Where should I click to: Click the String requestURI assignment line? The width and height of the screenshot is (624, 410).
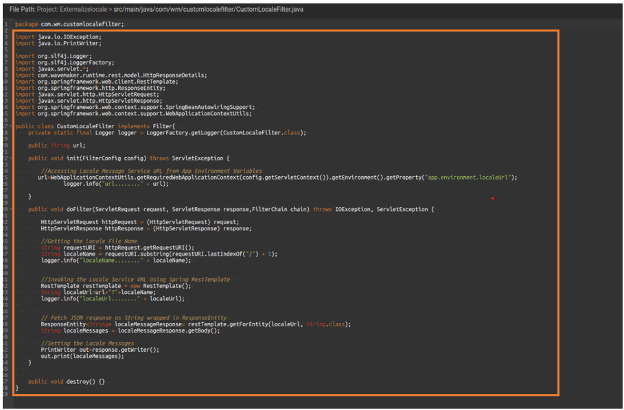(117, 248)
